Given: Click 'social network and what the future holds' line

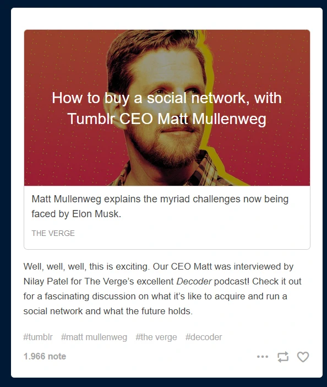Looking at the screenshot, I should click(x=108, y=311).
